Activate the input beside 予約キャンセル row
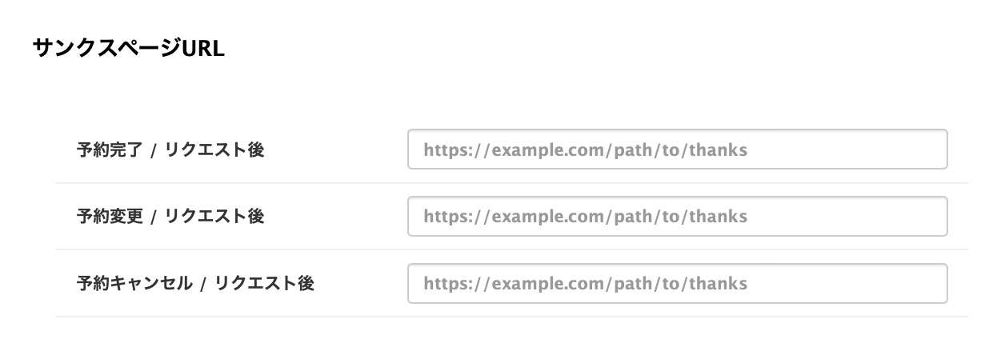This screenshot has height=347, width=989. 677,284
